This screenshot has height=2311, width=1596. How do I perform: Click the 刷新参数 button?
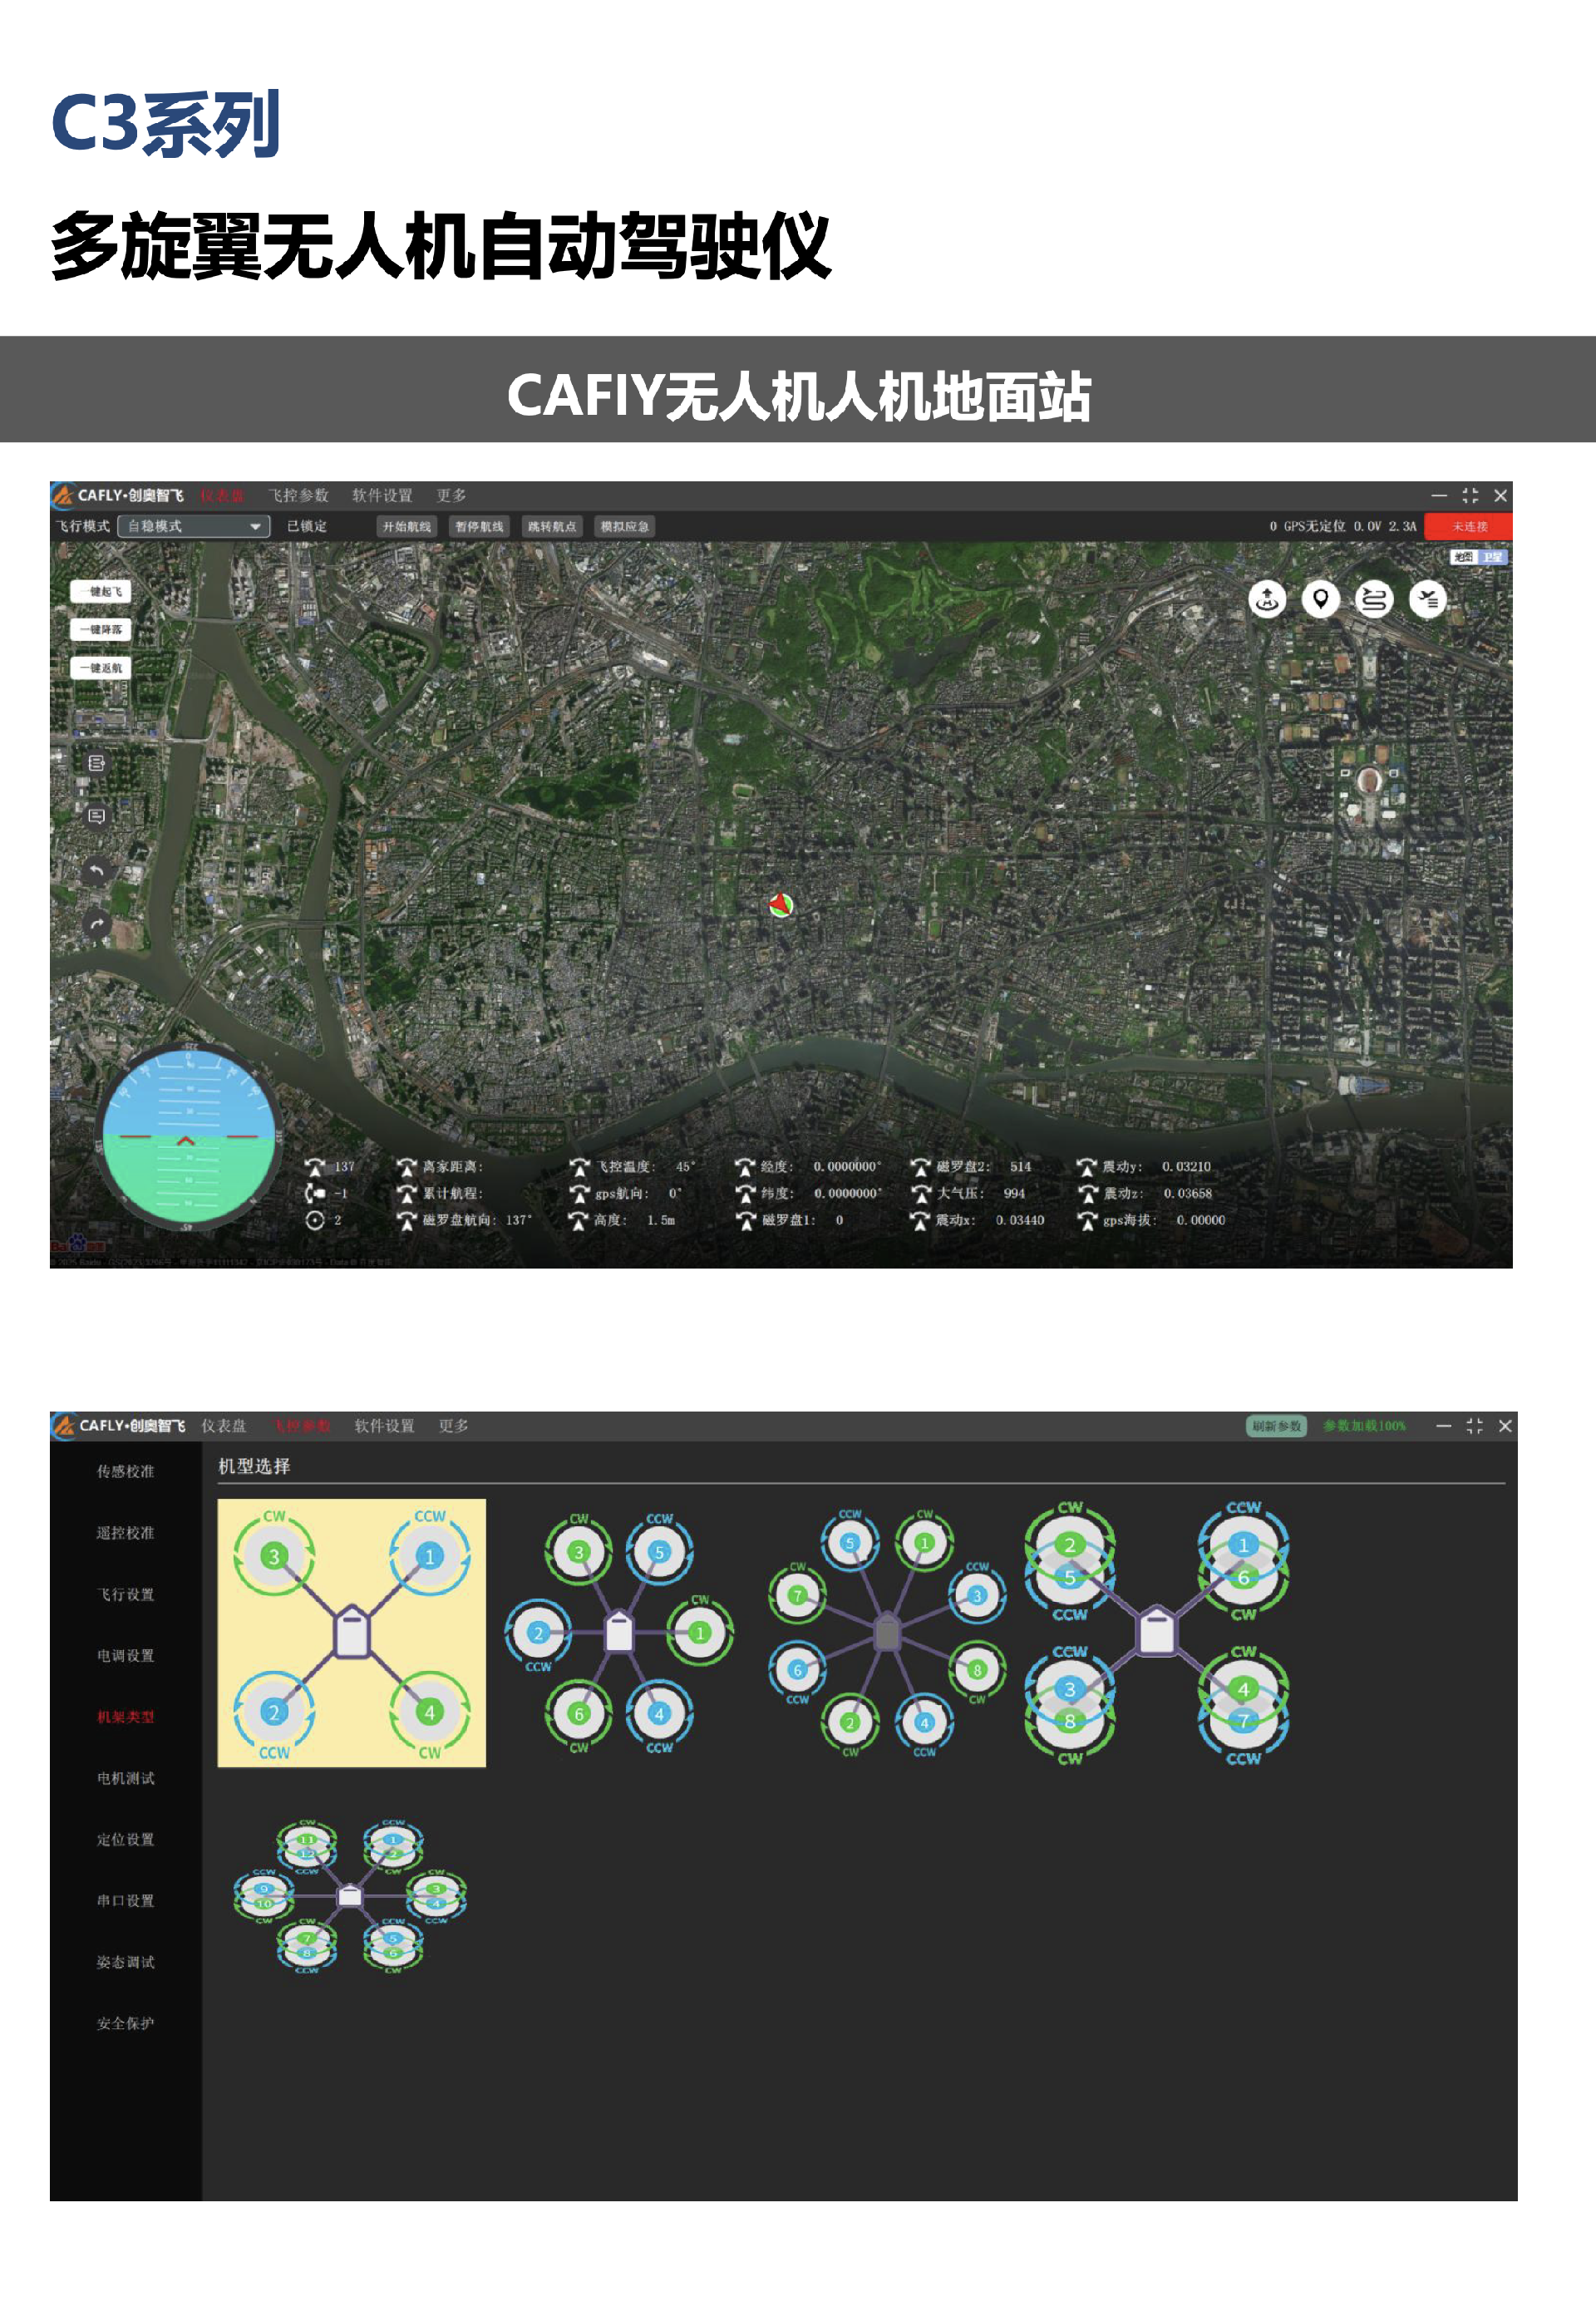[1276, 1425]
